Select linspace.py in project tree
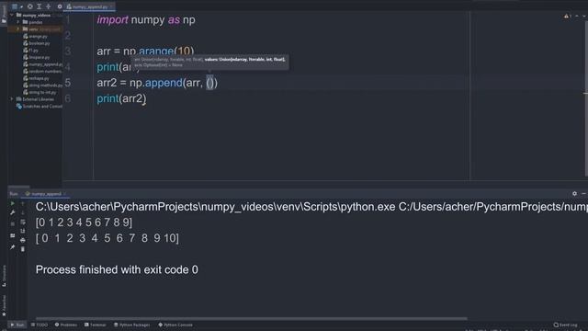The width and height of the screenshot is (588, 331). point(37,57)
